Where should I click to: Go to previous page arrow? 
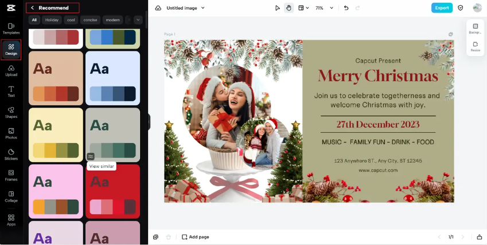click(439, 237)
